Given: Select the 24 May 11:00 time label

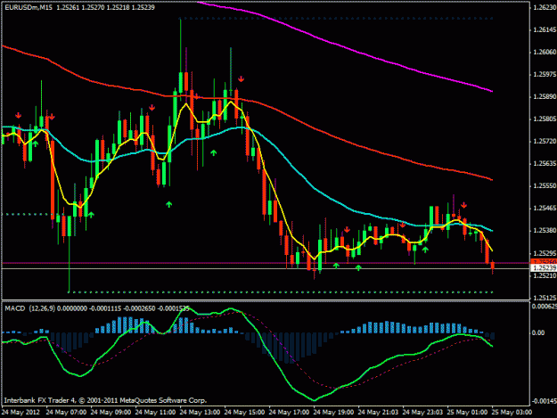Looking at the screenshot, I should [x=155, y=413].
